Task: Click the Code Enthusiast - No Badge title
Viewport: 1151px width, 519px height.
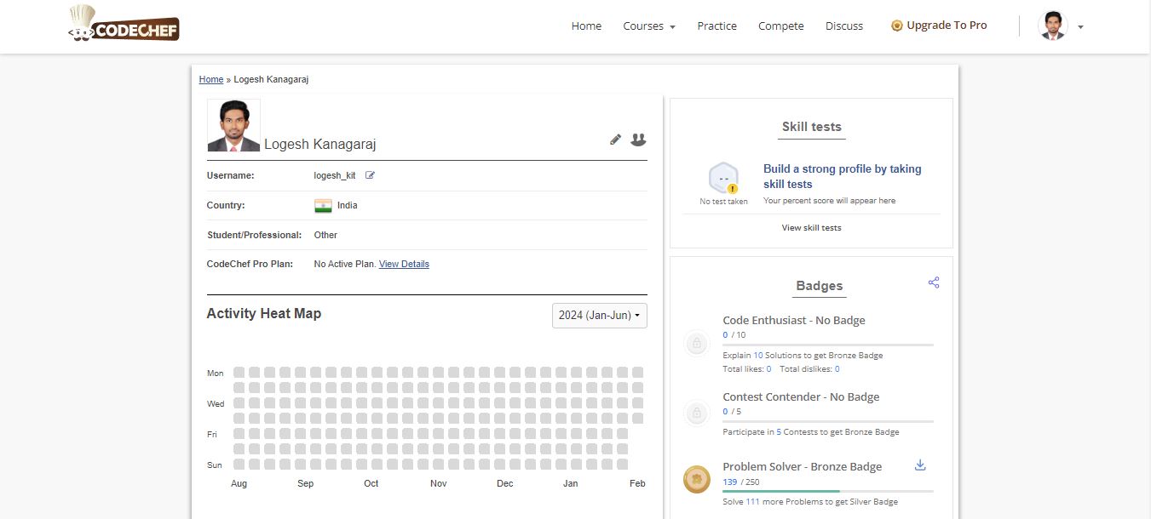Action: [x=794, y=321]
